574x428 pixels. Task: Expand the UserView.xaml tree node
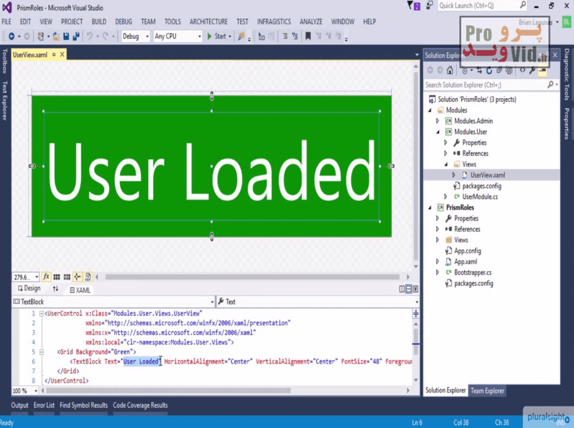[x=454, y=175]
